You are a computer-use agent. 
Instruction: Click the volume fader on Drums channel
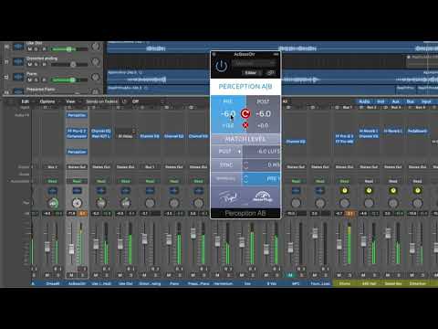[339, 244]
